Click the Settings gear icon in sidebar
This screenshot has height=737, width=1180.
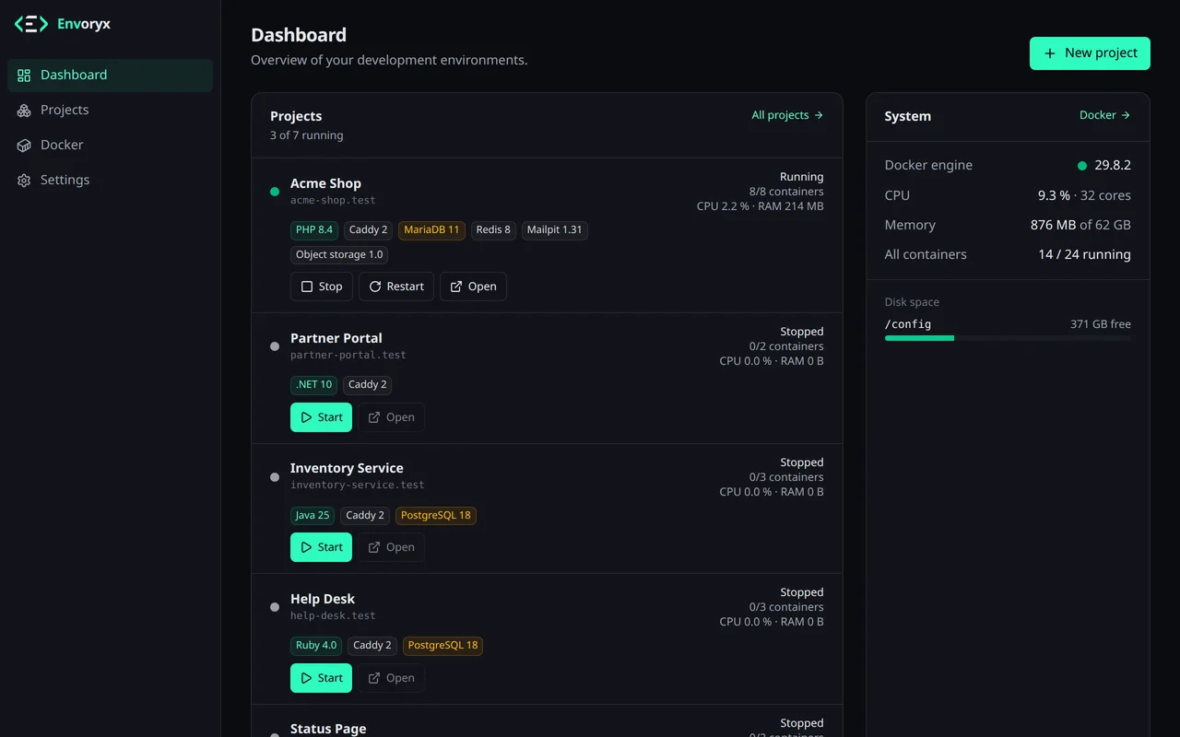24,181
